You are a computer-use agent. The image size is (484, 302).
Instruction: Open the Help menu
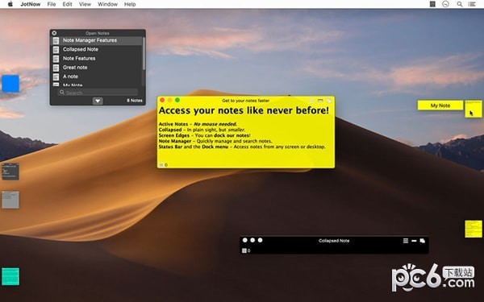point(130,4)
